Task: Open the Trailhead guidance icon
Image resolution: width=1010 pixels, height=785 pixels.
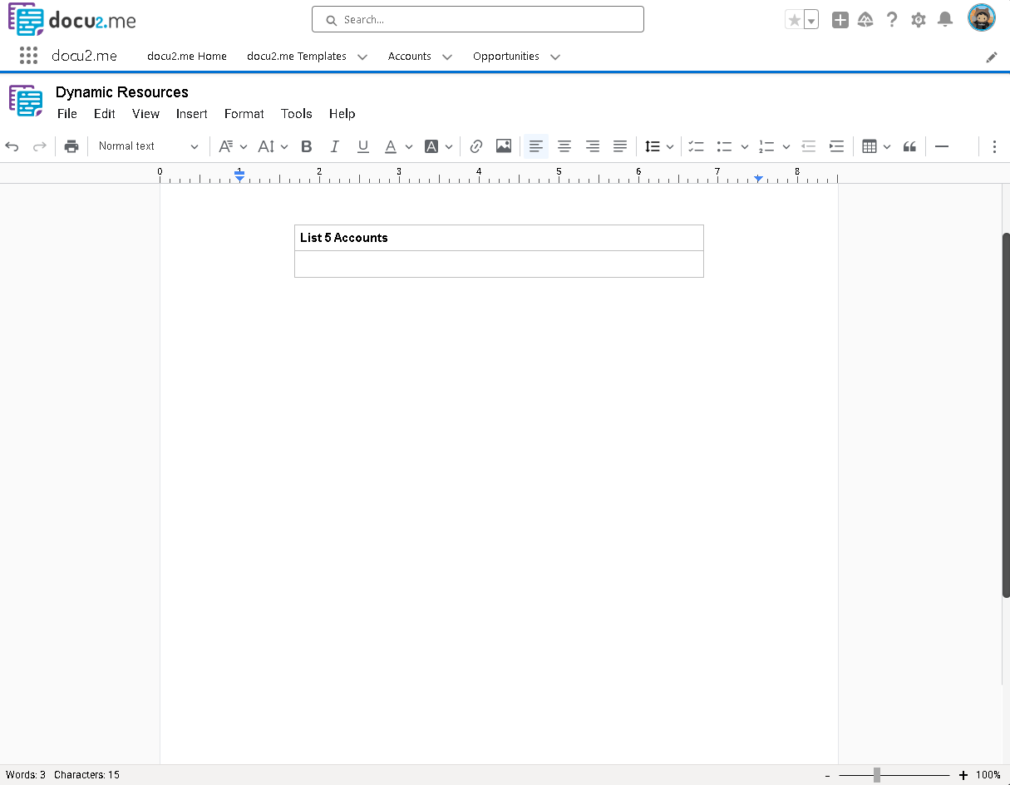Action: tap(865, 20)
